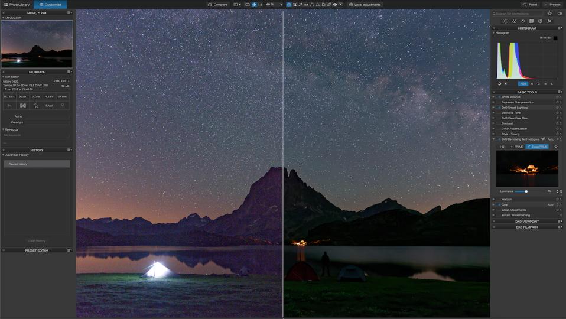
Task: Select the Detail palette icon
Action: coord(523,21)
